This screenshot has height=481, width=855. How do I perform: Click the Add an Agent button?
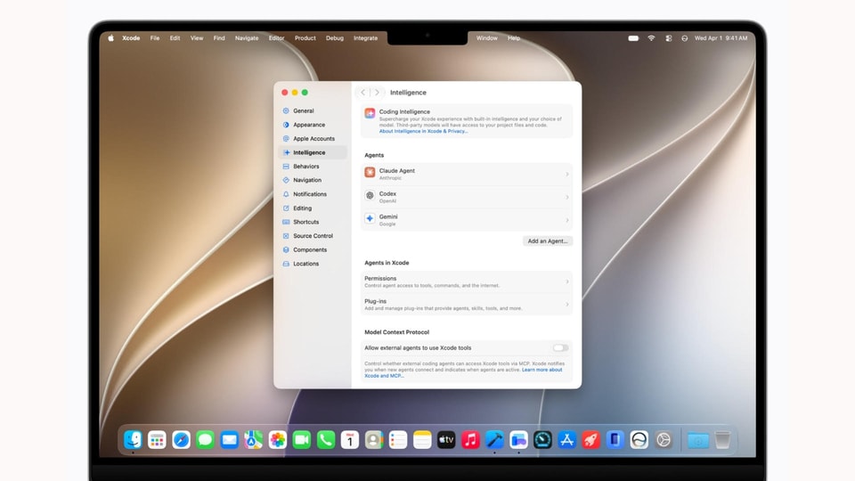click(548, 241)
